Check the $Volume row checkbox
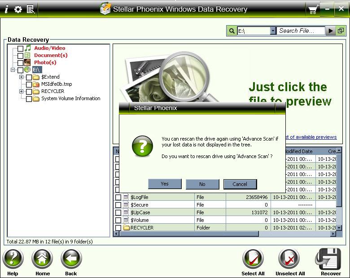350x278 pixels. (x=118, y=220)
